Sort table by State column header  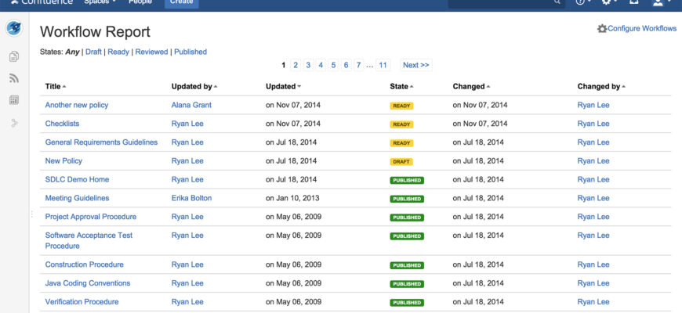(x=401, y=86)
